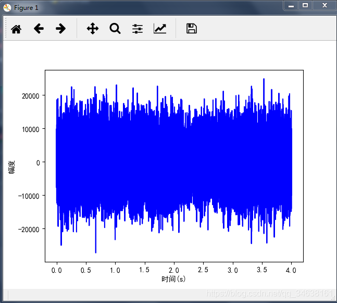Click the 0.5 x-axis tick label
This screenshot has width=337, height=303.
coord(86,270)
